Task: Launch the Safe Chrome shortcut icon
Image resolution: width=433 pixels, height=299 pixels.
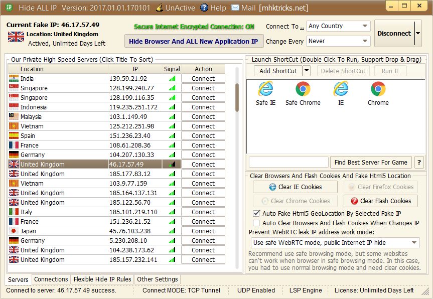Action: [303, 89]
